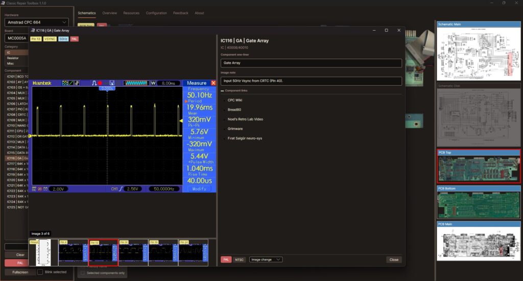Open the Schematic Main thumbnail
This screenshot has height=281, width=523.
click(479, 52)
